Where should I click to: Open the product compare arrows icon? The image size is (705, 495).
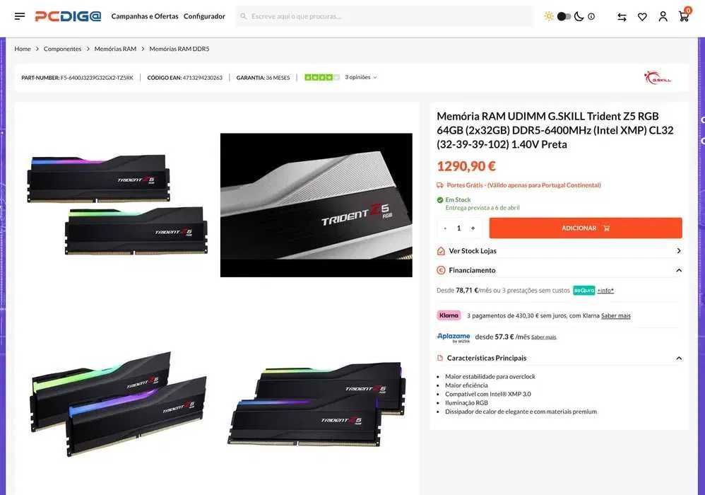(x=622, y=17)
